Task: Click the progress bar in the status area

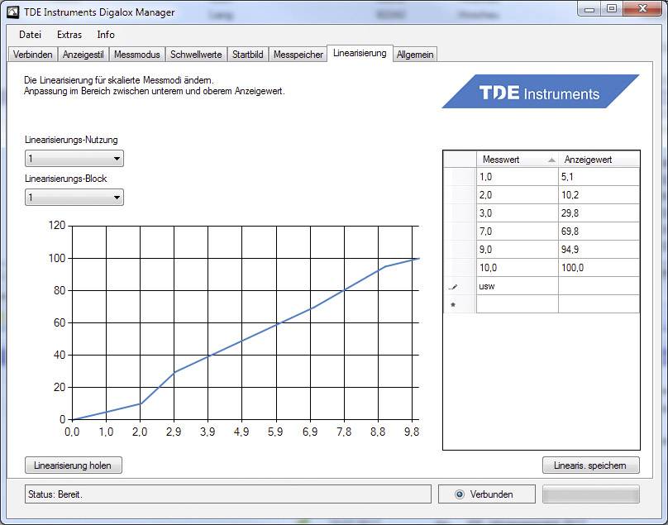Action: (x=590, y=494)
